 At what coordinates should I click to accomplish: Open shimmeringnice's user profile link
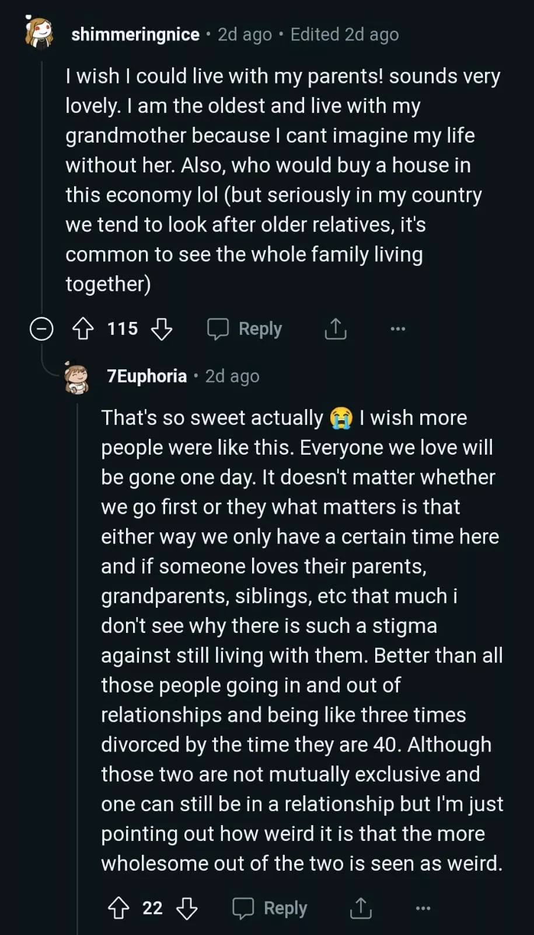click(135, 34)
